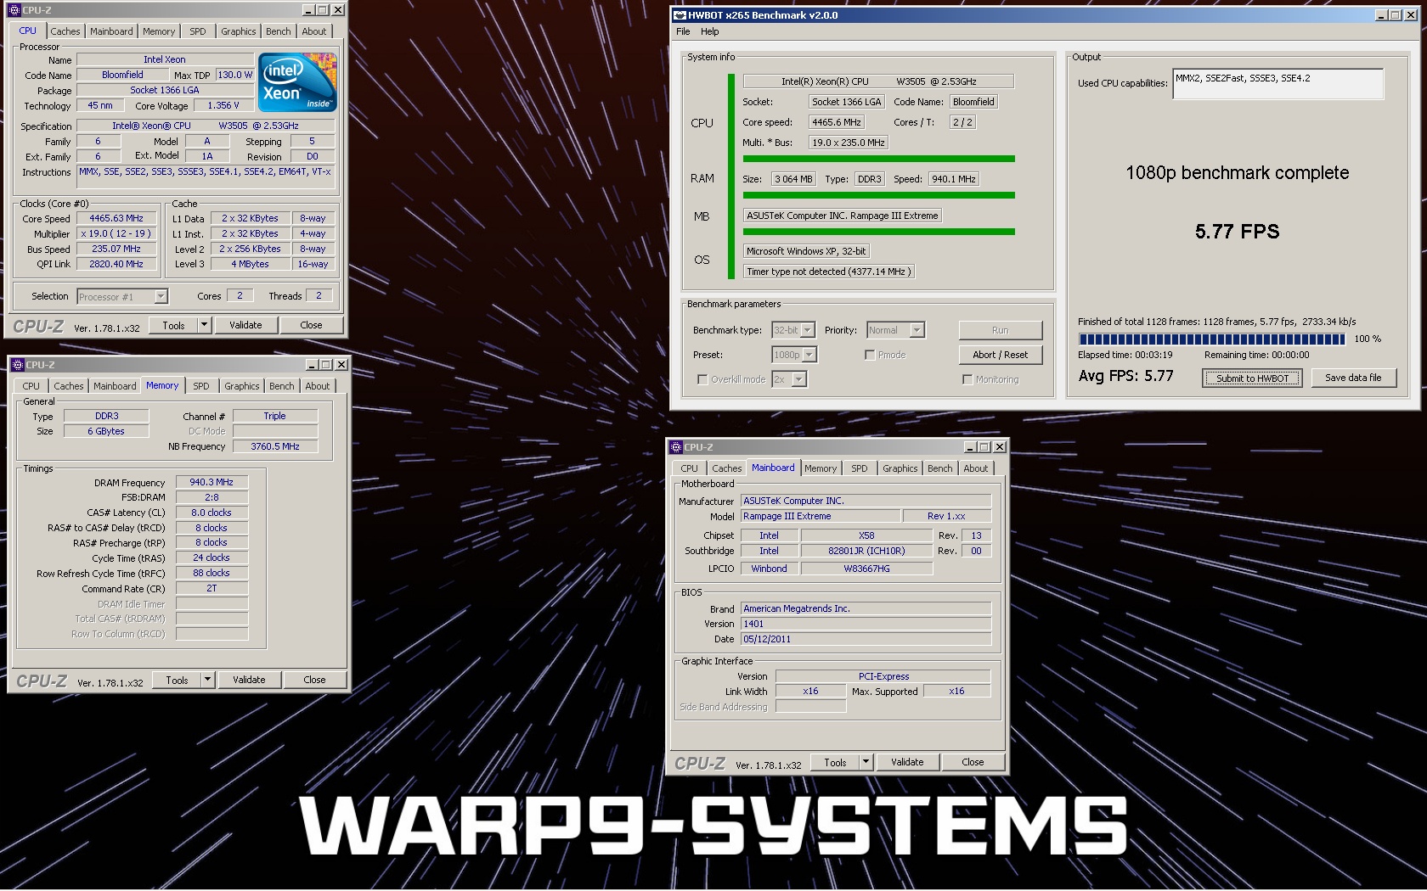
Task: Click the BIOS Date 05/12/2011 field
Action: tap(866, 639)
